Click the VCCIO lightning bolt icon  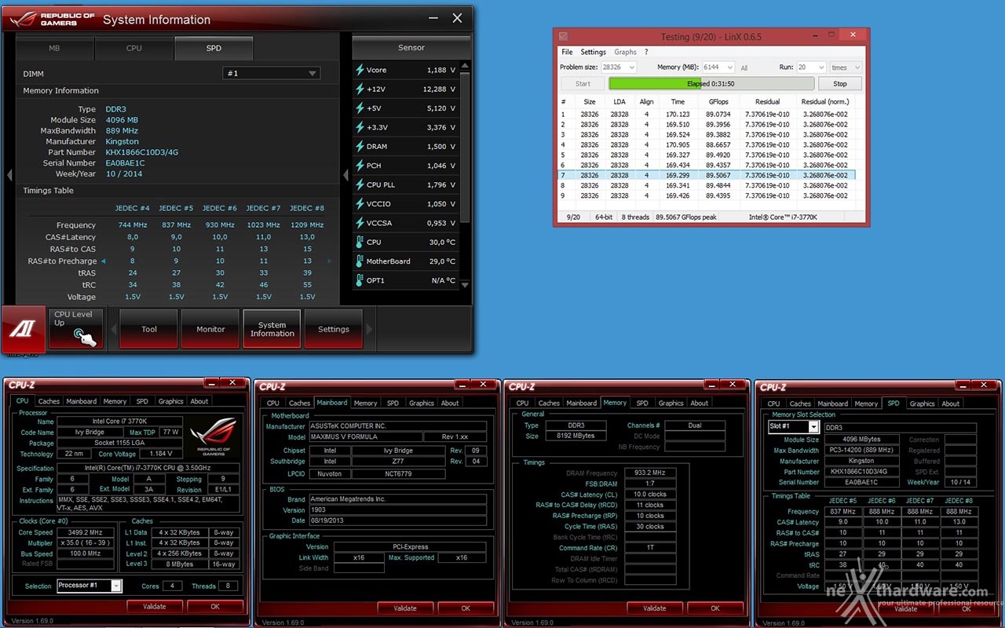(360, 204)
